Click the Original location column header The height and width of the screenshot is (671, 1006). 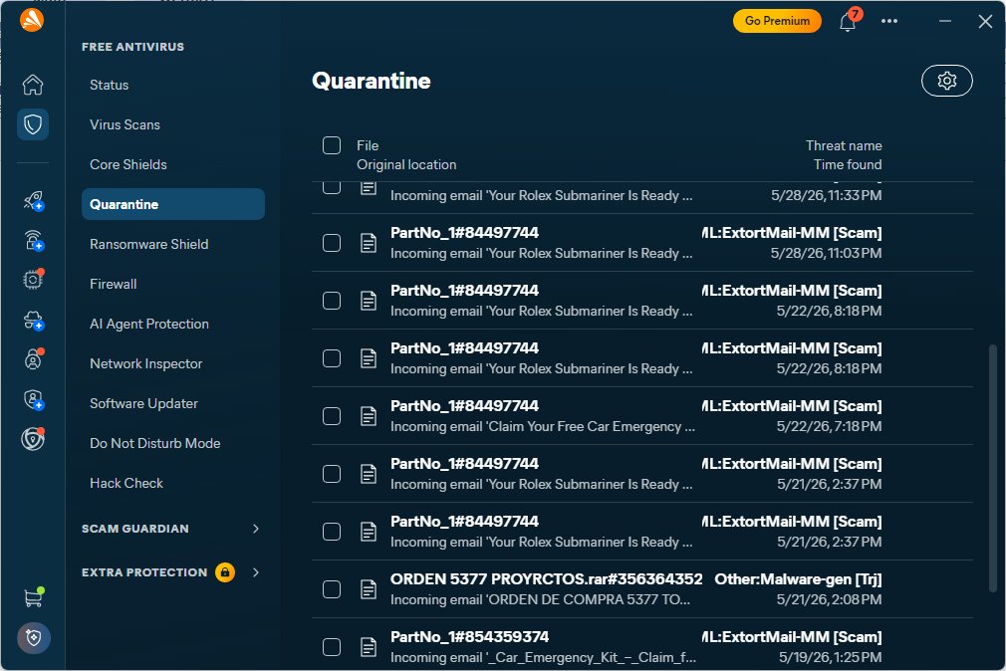(x=406, y=165)
